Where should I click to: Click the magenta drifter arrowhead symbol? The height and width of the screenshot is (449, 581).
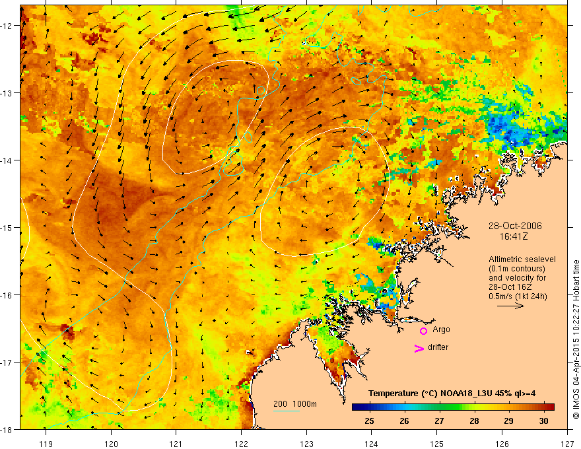pos(419,348)
